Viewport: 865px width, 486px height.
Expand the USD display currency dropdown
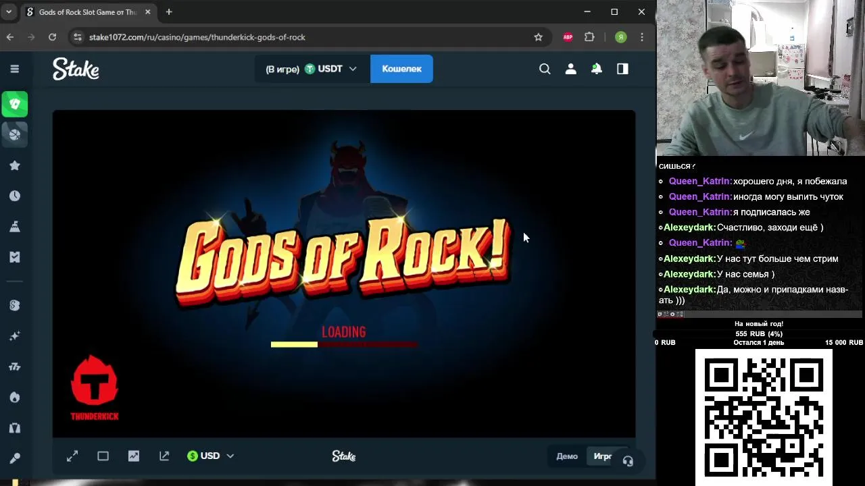[210, 456]
